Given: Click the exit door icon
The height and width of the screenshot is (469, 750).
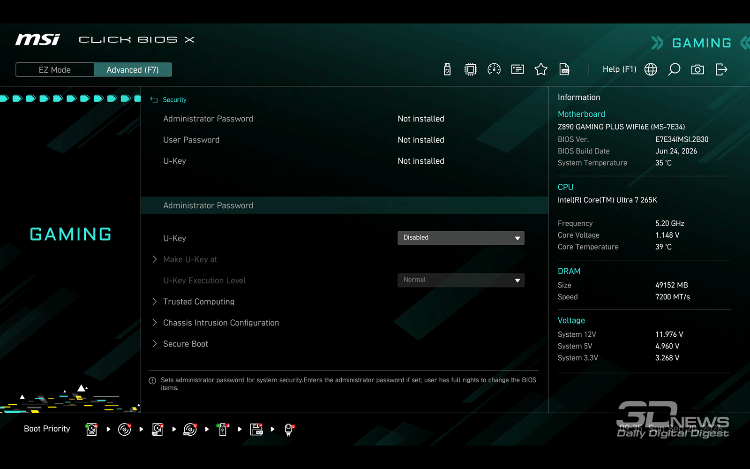Looking at the screenshot, I should click(721, 69).
